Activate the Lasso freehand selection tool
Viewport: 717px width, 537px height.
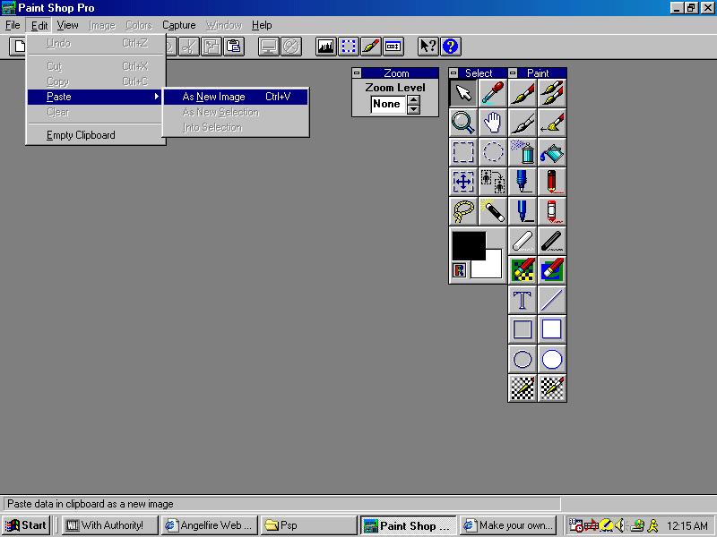point(463,211)
